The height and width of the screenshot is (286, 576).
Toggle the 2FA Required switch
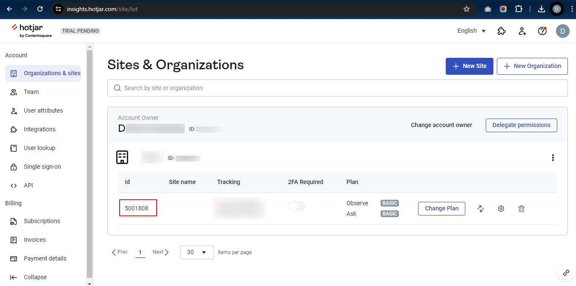click(297, 206)
